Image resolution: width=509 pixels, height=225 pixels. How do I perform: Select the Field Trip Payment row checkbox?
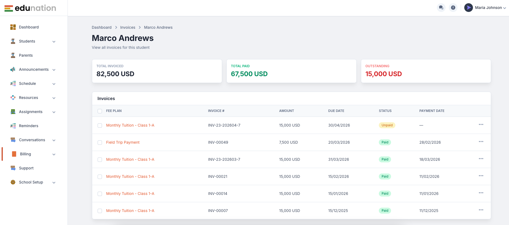point(100,143)
